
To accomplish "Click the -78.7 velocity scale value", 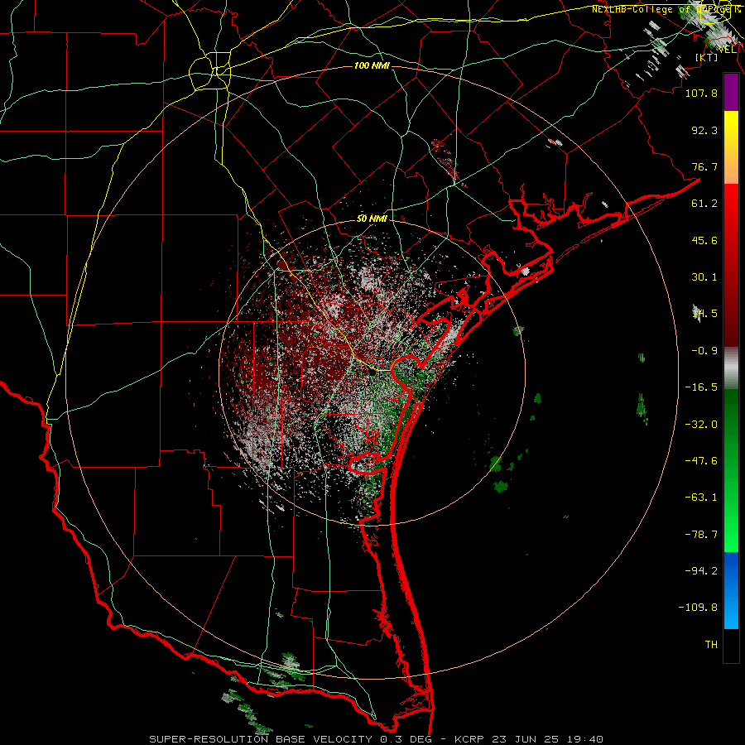I will pyautogui.click(x=701, y=535).
